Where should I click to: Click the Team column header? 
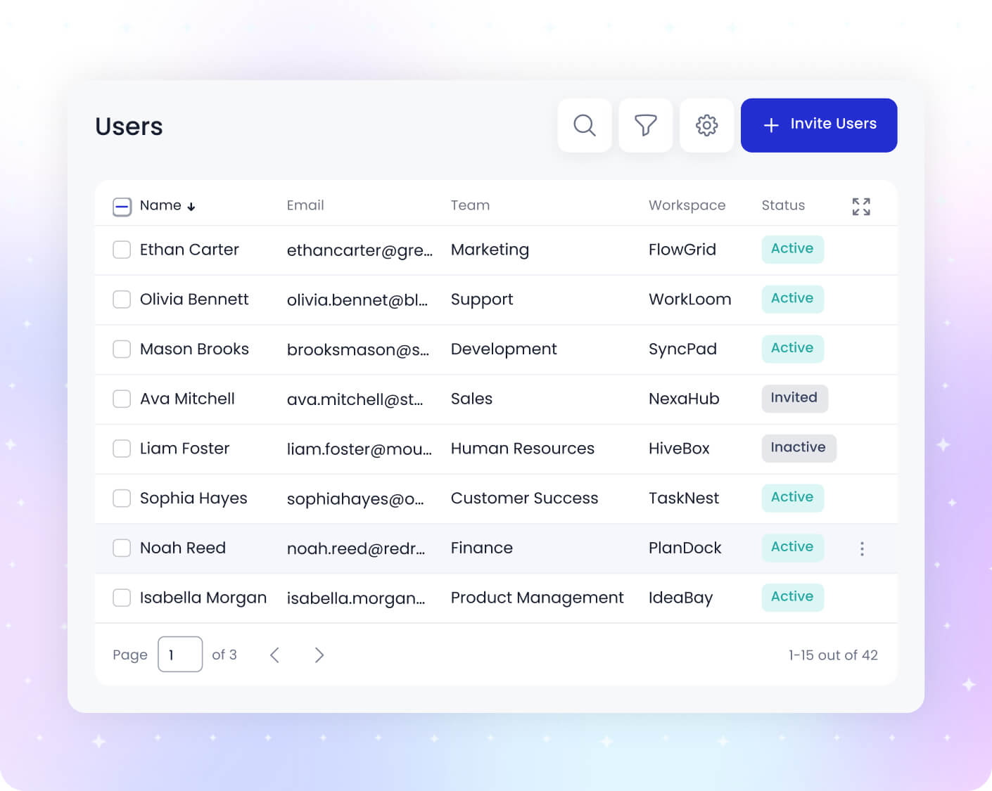click(470, 205)
